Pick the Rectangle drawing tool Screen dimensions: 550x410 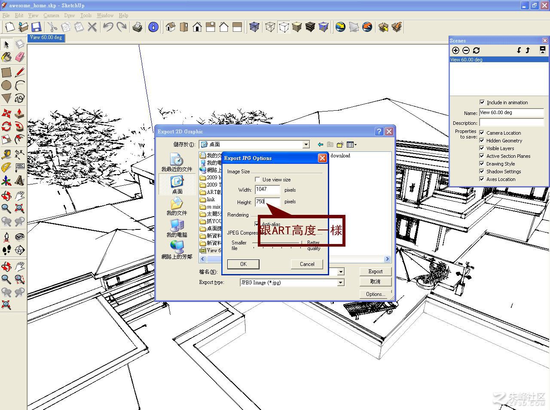pyautogui.click(x=6, y=72)
